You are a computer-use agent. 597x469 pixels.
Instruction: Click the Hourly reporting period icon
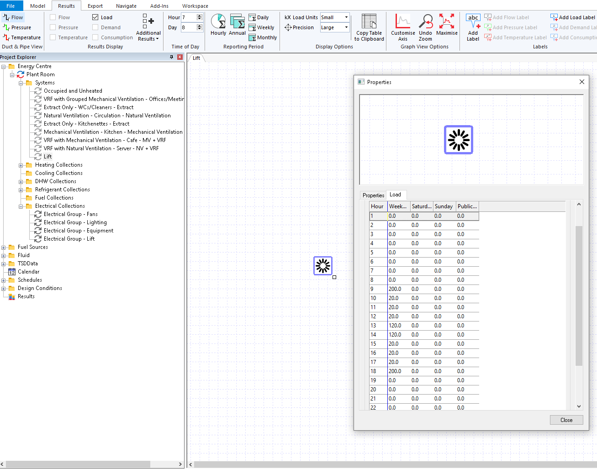tap(218, 25)
